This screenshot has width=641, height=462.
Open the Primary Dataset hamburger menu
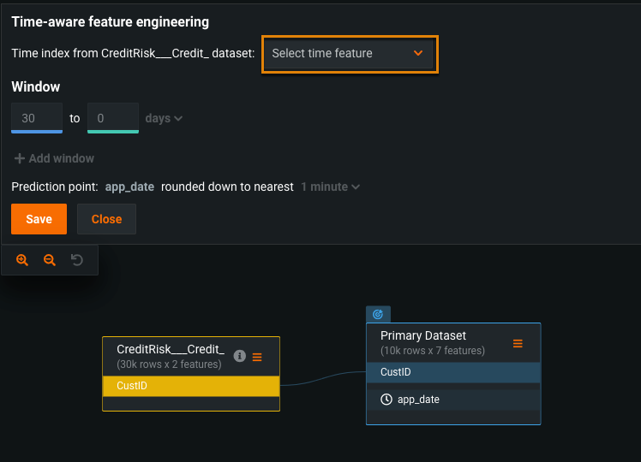[518, 343]
